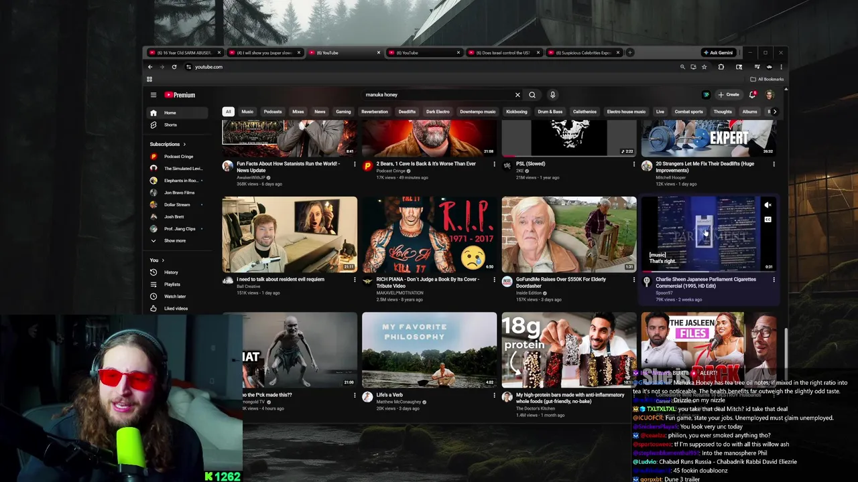Open Dollar Stream subscription

point(178,205)
